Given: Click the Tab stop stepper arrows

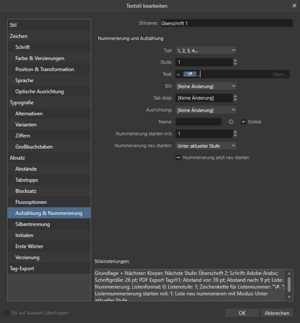Looking at the screenshot, I should (235, 98).
